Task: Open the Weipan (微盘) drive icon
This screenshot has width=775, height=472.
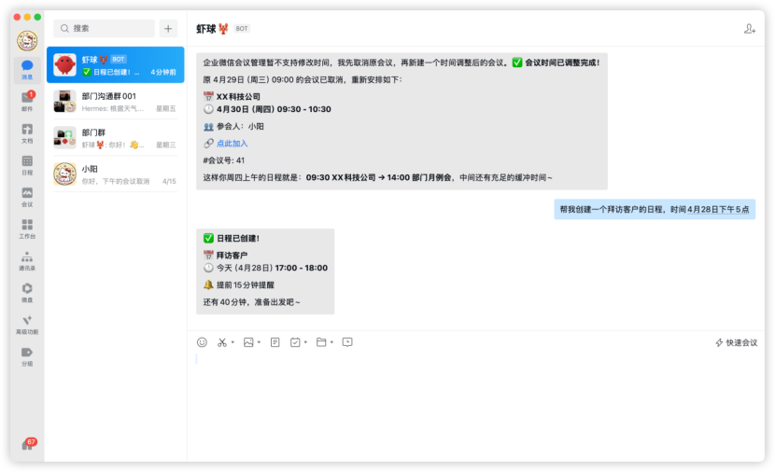Action: [27, 292]
